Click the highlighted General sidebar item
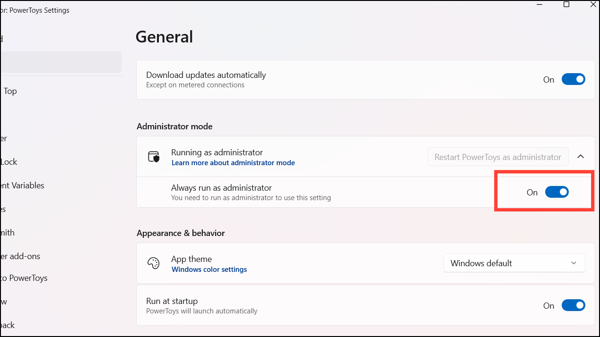 coord(61,62)
